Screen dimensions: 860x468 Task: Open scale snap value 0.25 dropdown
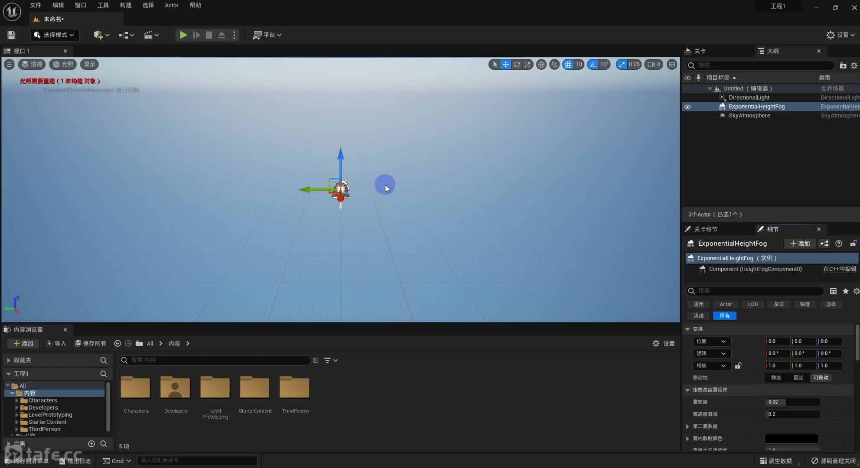634,65
